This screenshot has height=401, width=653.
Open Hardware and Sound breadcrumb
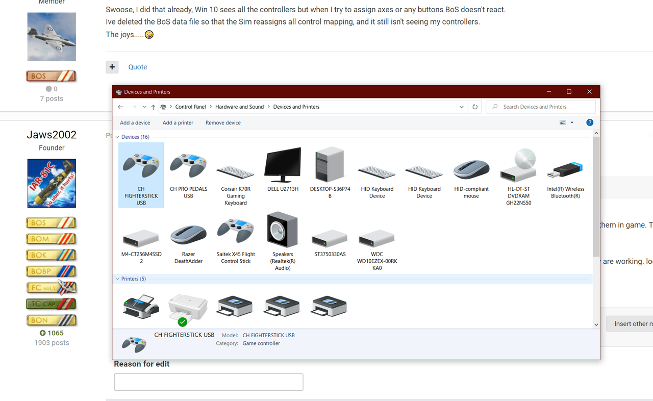pyautogui.click(x=240, y=107)
